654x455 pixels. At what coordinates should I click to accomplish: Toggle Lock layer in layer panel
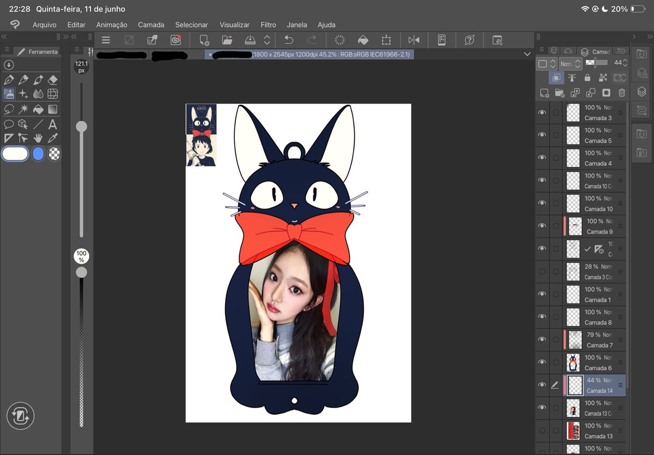[x=588, y=77]
